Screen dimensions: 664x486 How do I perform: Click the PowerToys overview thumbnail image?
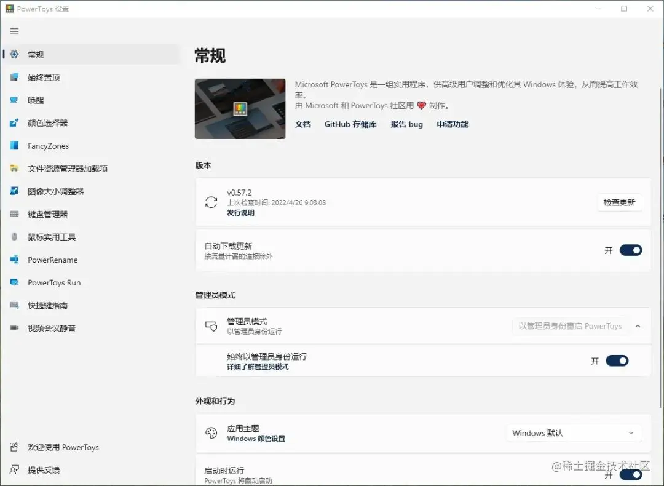click(240, 108)
